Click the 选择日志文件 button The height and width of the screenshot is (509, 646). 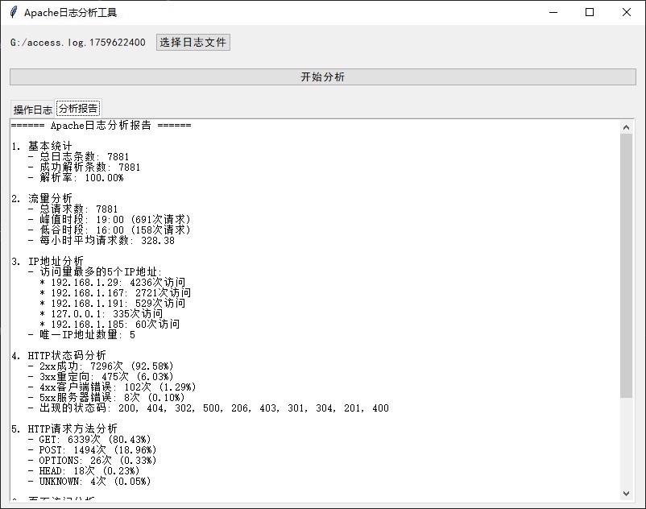point(193,42)
